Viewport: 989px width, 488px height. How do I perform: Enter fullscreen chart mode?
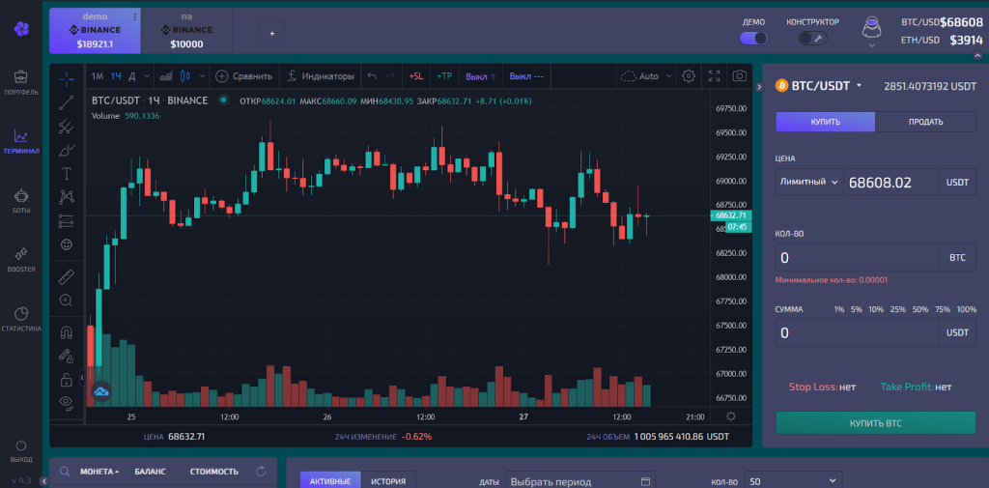(x=715, y=75)
